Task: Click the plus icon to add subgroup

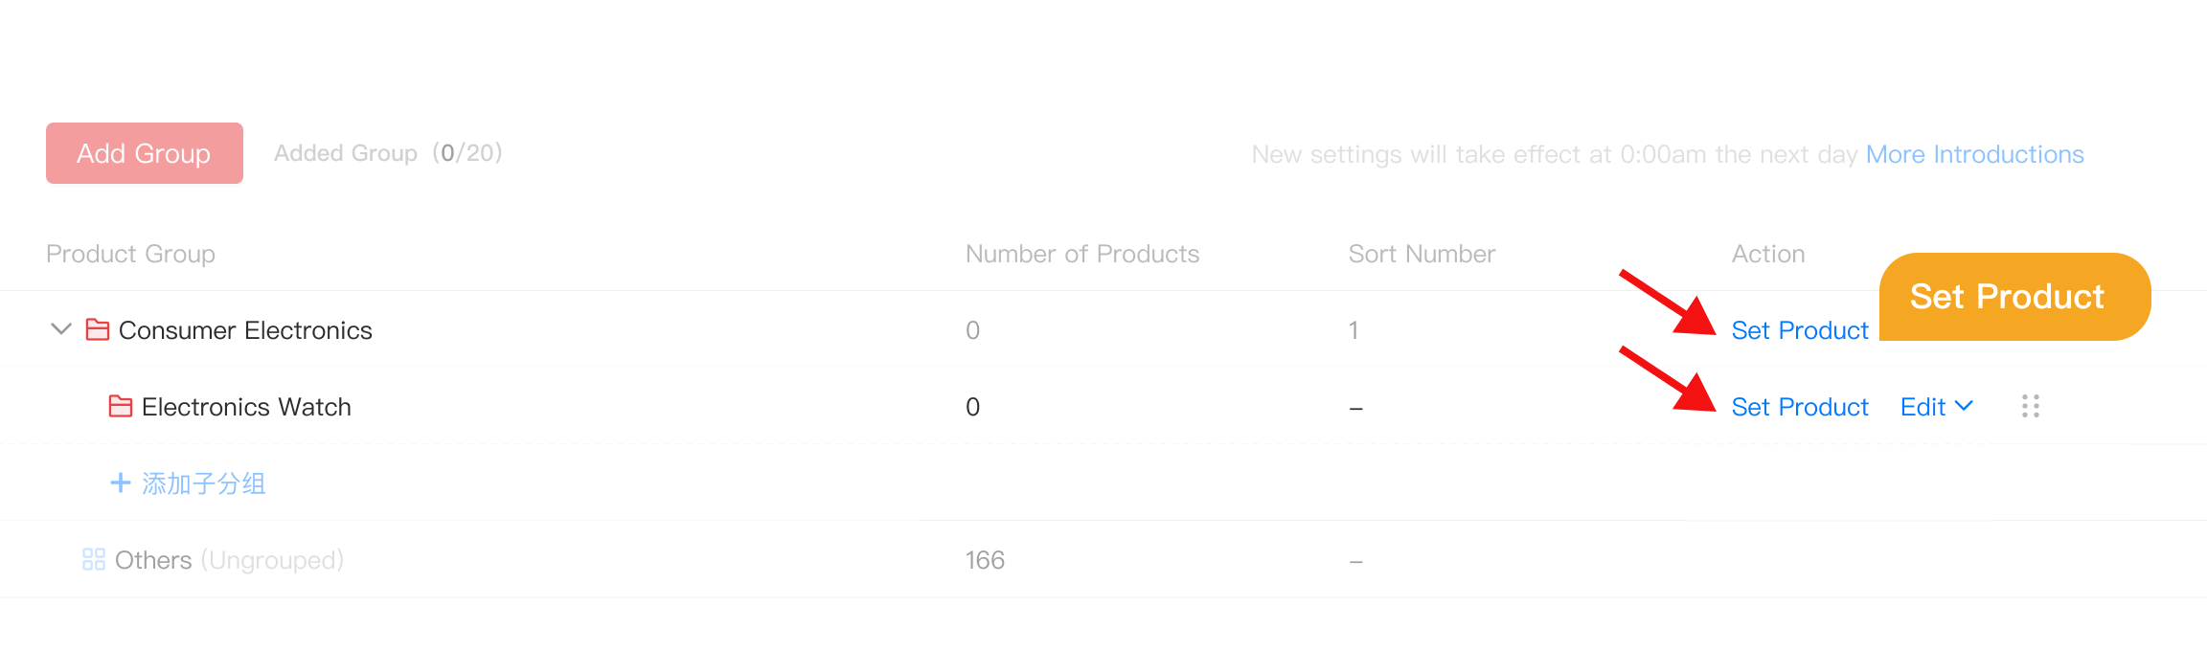Action: (121, 483)
